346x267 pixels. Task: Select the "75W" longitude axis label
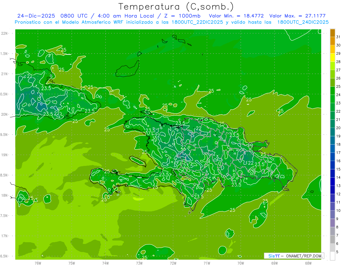(72, 263)
